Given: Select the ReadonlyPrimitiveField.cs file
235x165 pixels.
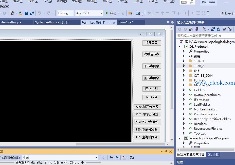Looking at the screenshot, I should coord(212,119).
